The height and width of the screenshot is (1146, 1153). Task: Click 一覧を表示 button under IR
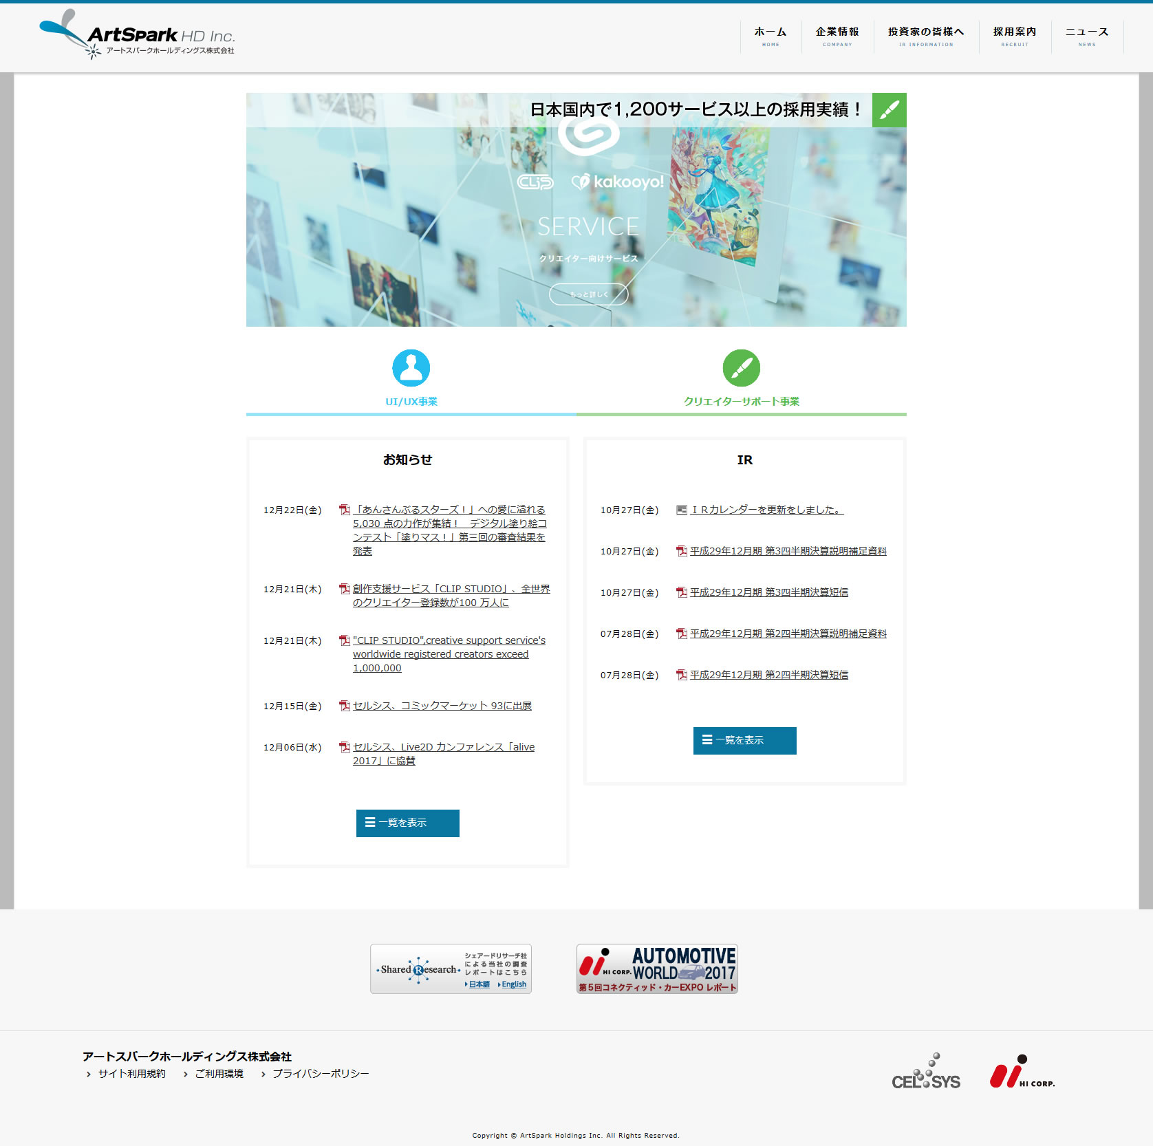(x=745, y=741)
